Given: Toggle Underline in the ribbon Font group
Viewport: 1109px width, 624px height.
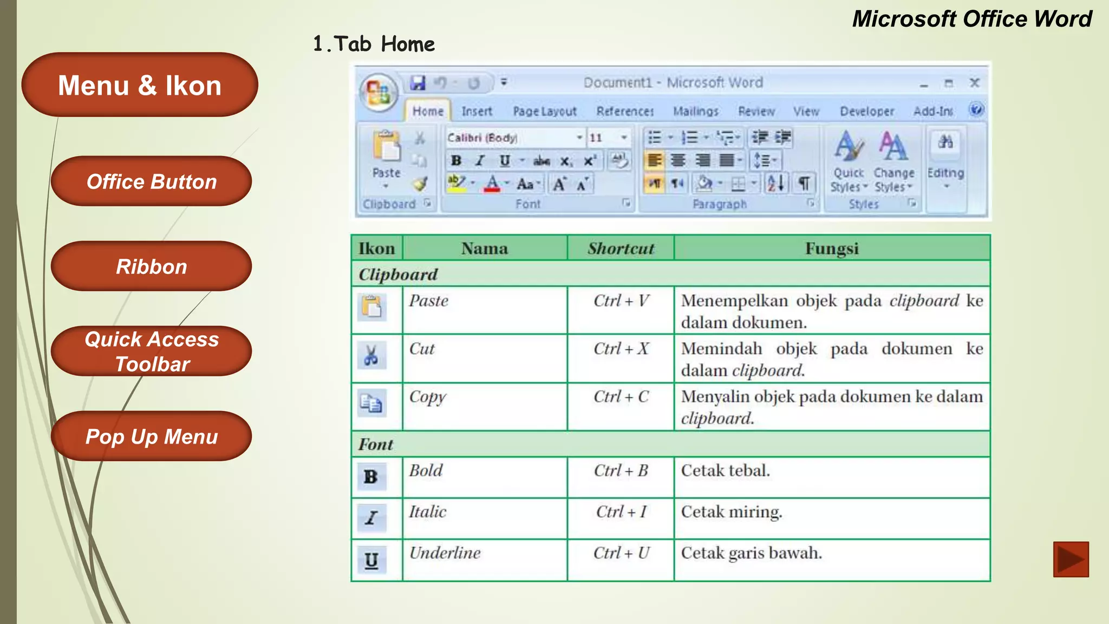Looking at the screenshot, I should point(504,161).
